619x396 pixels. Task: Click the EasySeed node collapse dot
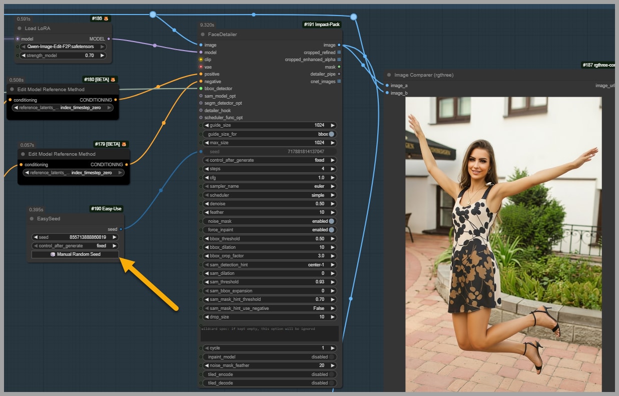32,219
